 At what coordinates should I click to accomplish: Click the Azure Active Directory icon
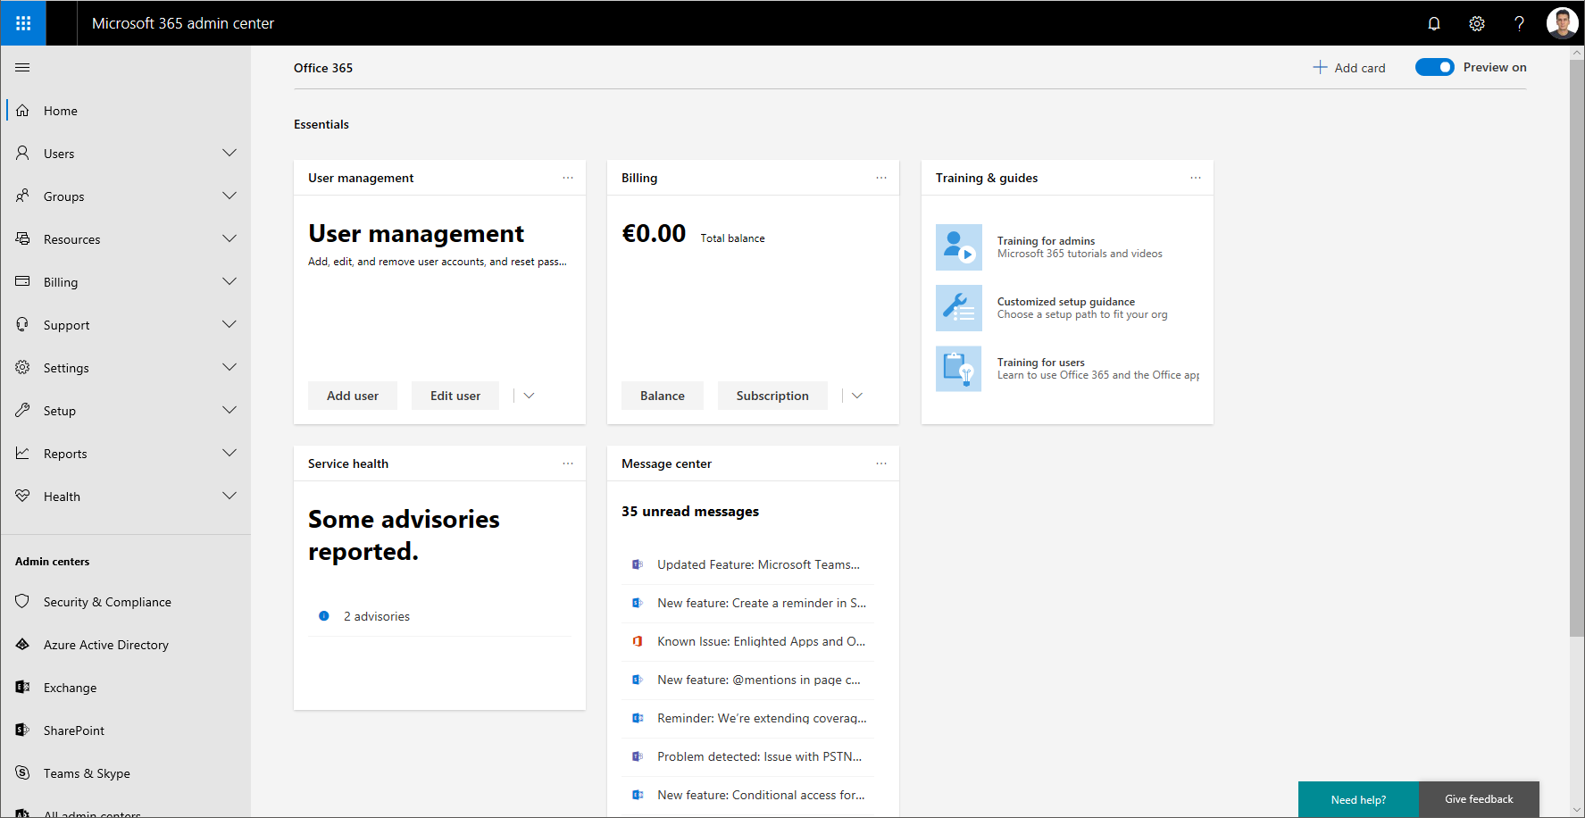[23, 644]
